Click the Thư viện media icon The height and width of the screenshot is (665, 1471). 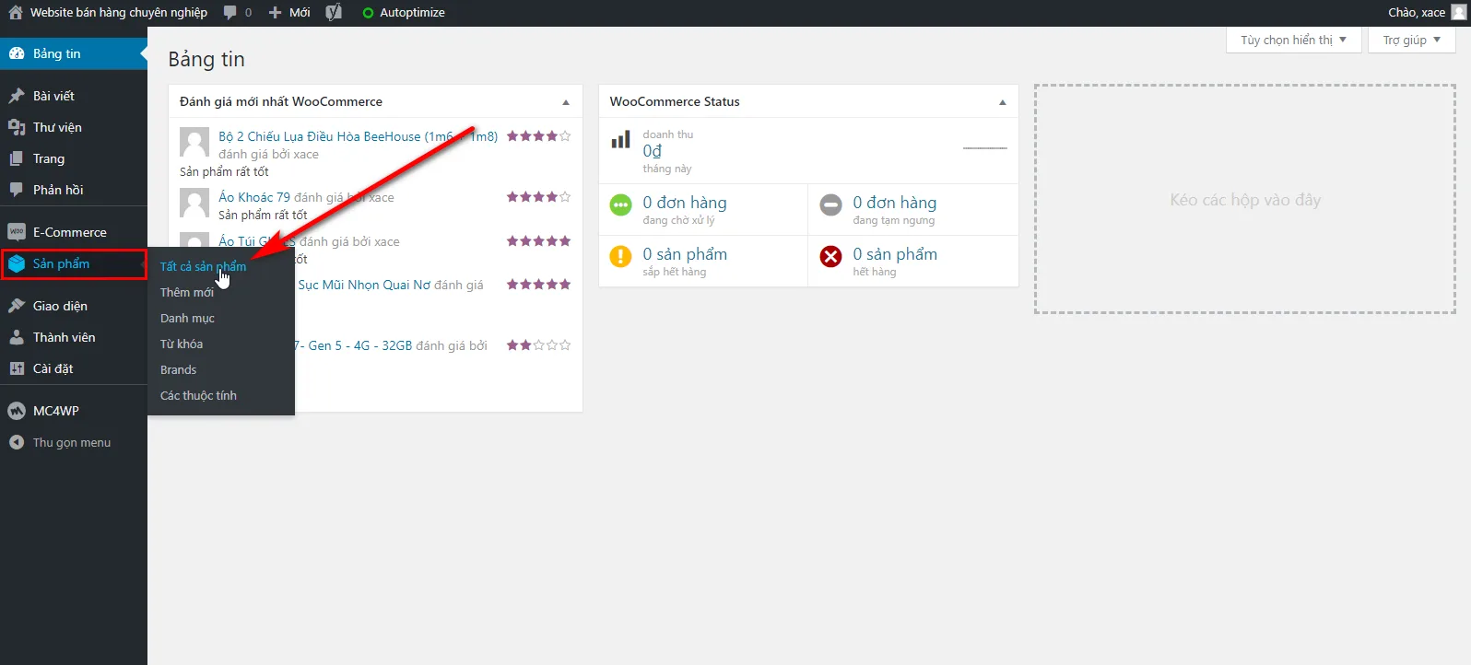pyautogui.click(x=17, y=127)
